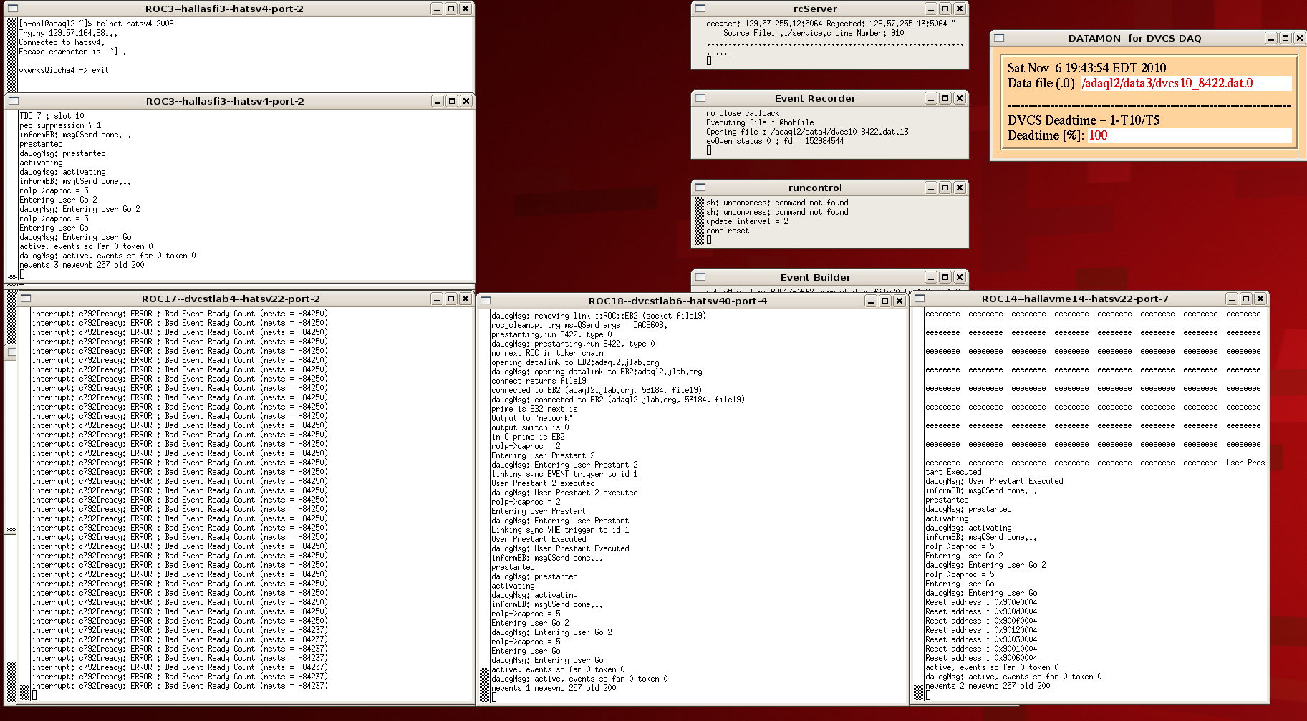This screenshot has height=721, width=1307.
Task: Maximize the ROC18--dvcstlab6 window
Action: coord(885,301)
